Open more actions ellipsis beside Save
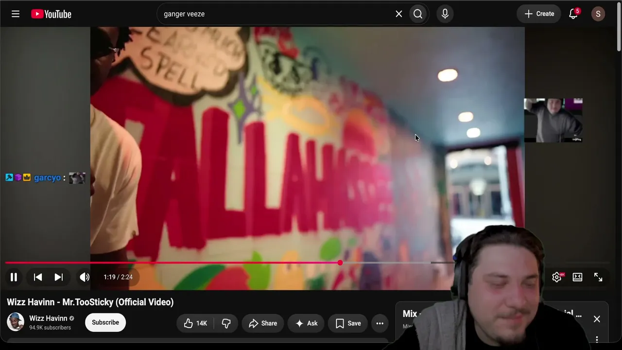 coord(380,323)
